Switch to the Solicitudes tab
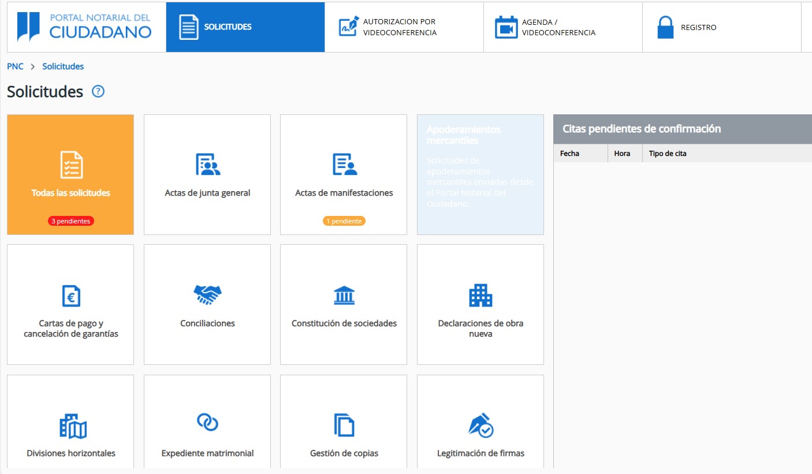 pos(245,27)
